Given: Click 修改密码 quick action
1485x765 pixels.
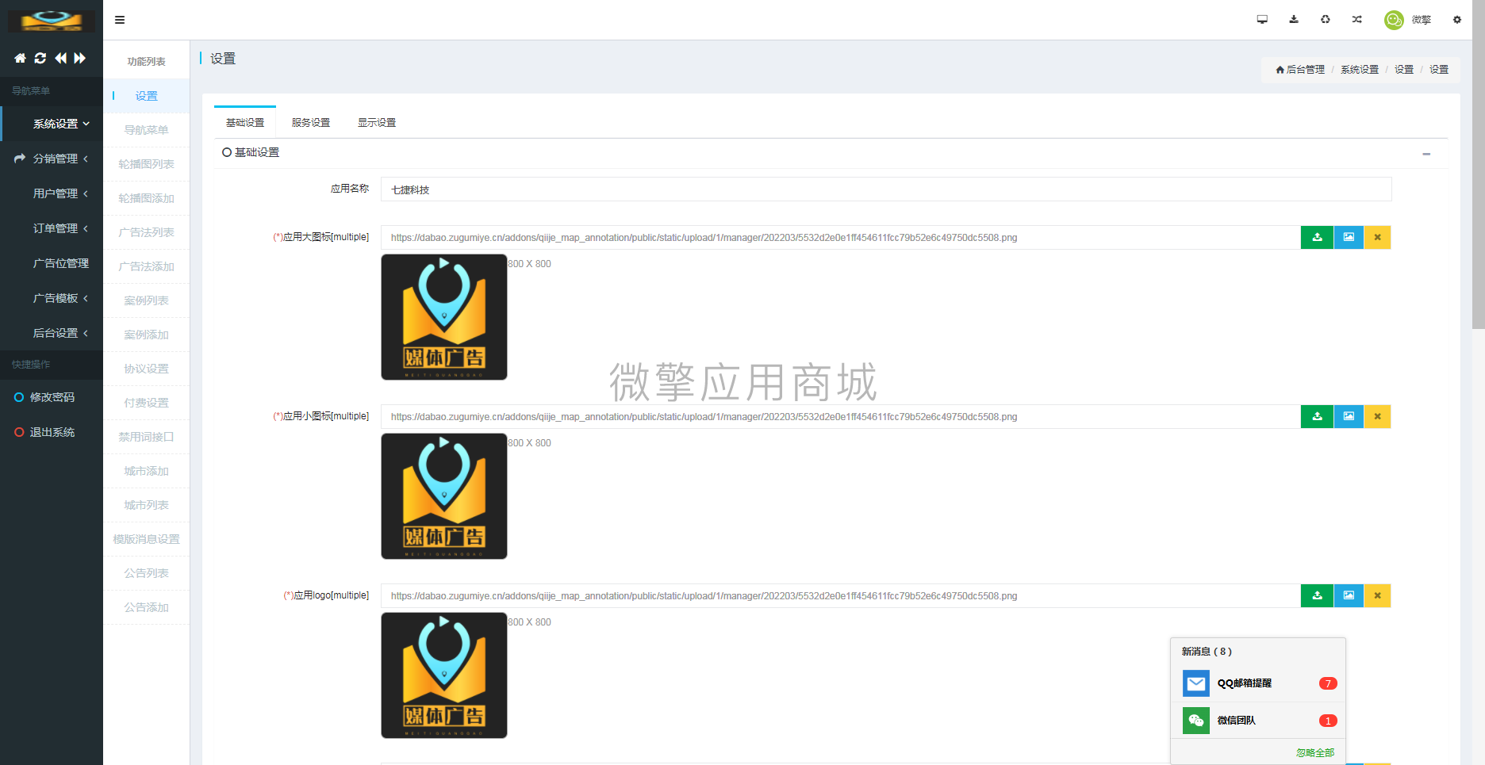Looking at the screenshot, I should click(x=52, y=397).
